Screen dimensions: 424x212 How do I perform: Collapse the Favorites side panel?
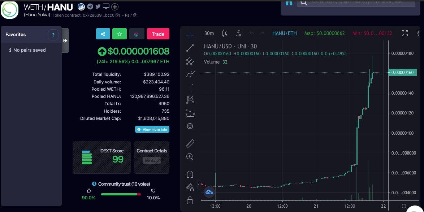point(65,40)
